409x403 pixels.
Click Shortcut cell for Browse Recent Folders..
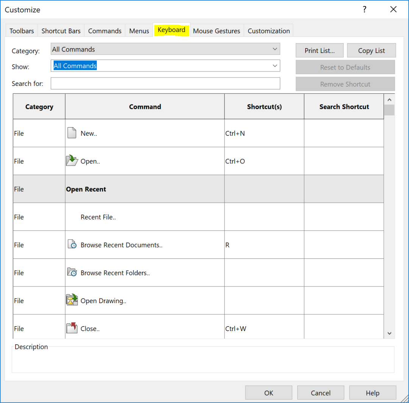click(x=264, y=273)
